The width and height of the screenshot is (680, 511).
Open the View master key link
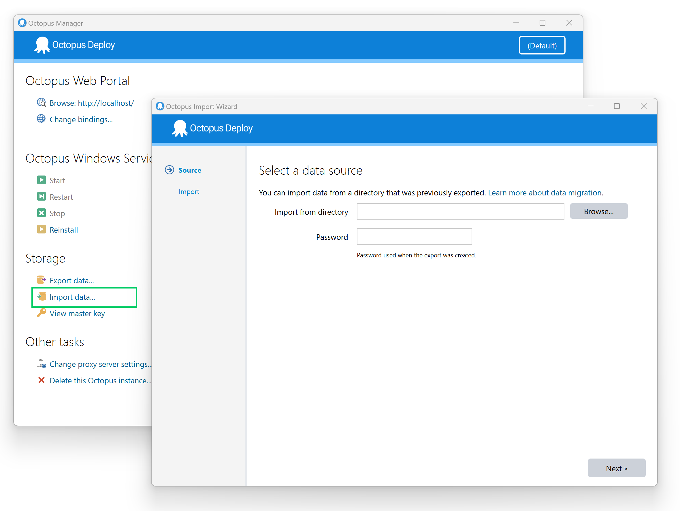77,313
